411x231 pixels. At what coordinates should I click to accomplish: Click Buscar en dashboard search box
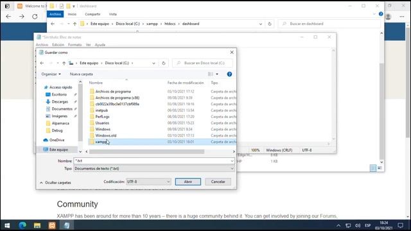coord(329,24)
